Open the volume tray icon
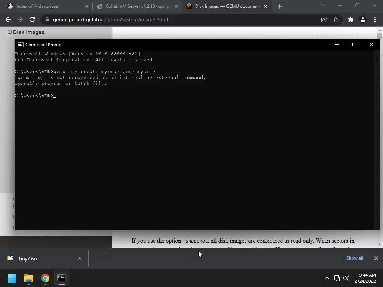 point(346,278)
